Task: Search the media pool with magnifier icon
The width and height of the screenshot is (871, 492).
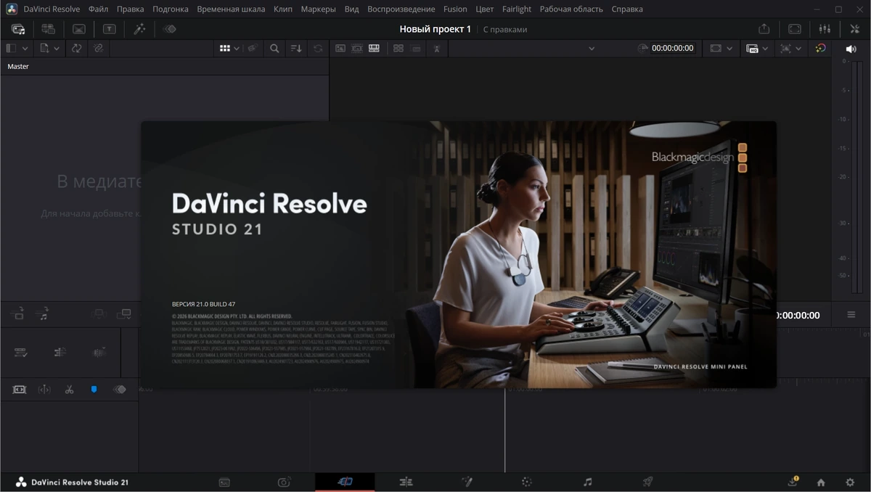Action: tap(274, 48)
